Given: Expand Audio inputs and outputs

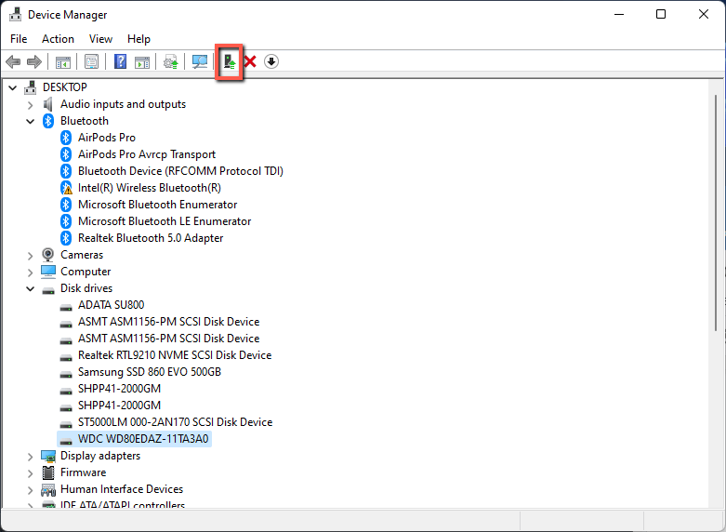Looking at the screenshot, I should pos(30,105).
